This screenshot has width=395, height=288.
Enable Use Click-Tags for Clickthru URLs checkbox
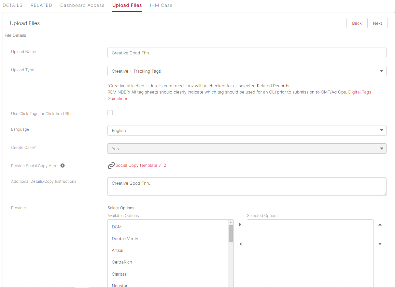110,113
